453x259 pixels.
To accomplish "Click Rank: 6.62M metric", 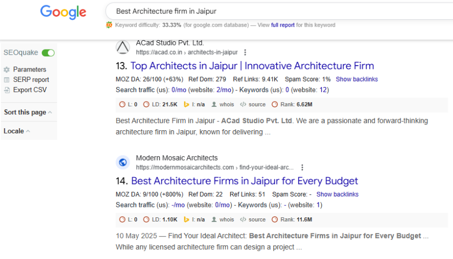I will coord(292,105).
